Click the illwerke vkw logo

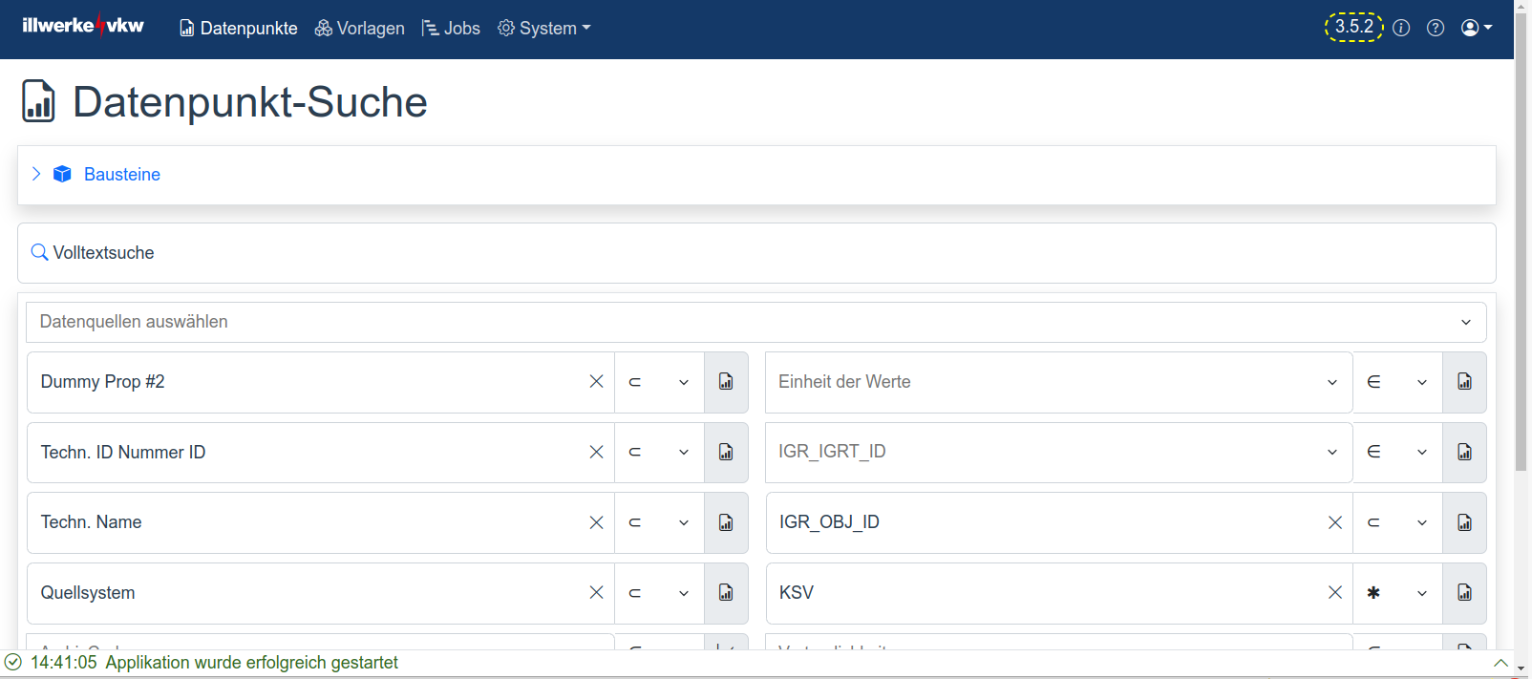[x=83, y=26]
